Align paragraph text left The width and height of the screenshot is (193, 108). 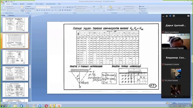[x=60, y=10]
